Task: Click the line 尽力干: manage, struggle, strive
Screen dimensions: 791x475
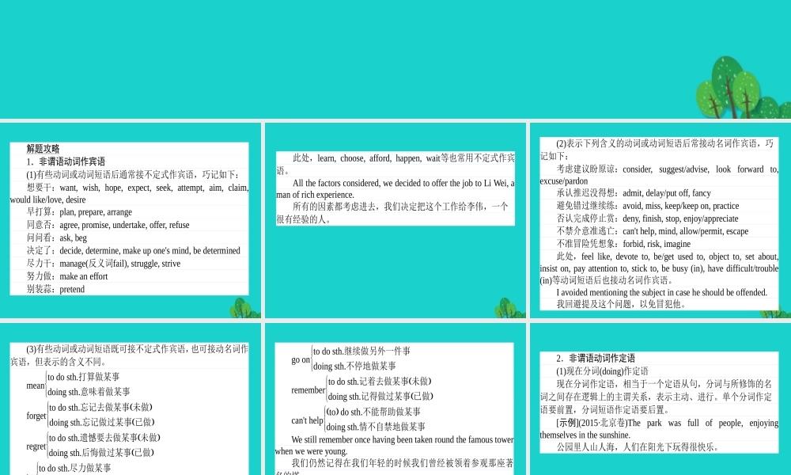Action: click(104, 264)
